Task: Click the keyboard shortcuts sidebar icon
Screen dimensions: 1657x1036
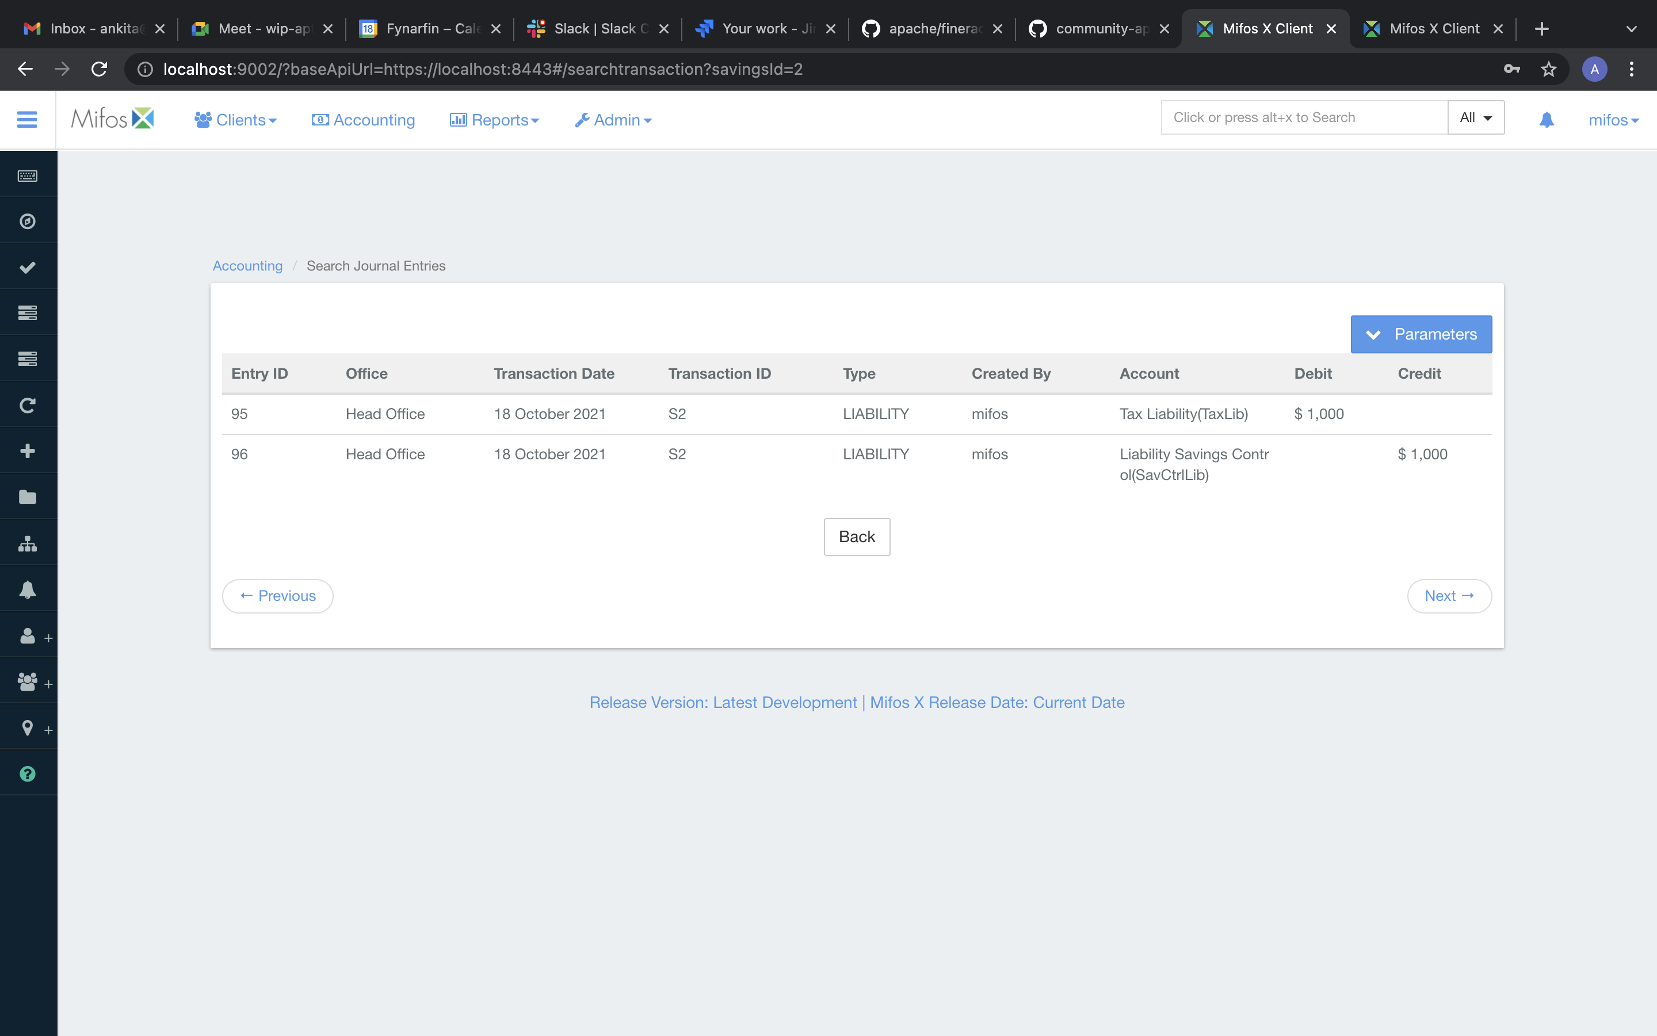Action: 28,176
